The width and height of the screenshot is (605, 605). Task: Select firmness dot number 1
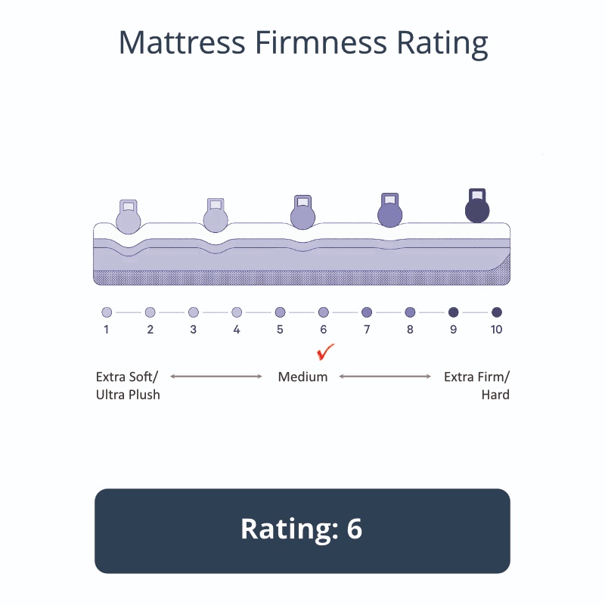click(x=107, y=312)
